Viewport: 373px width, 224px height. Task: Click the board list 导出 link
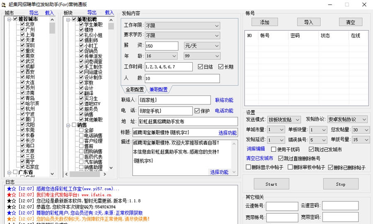[92, 12]
